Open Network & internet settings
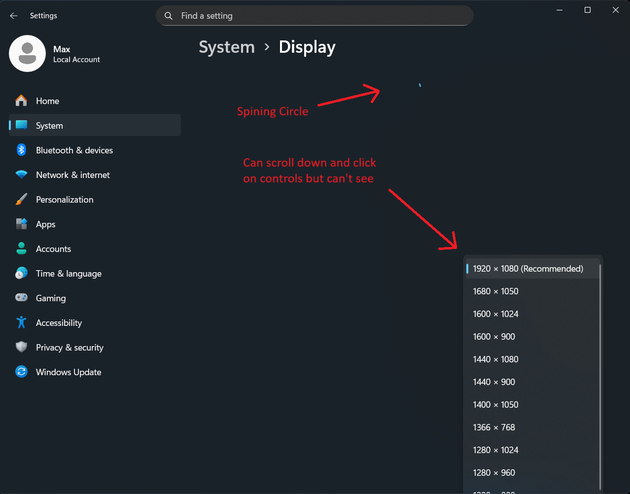Screen dimensions: 630x494 click(95, 175)
